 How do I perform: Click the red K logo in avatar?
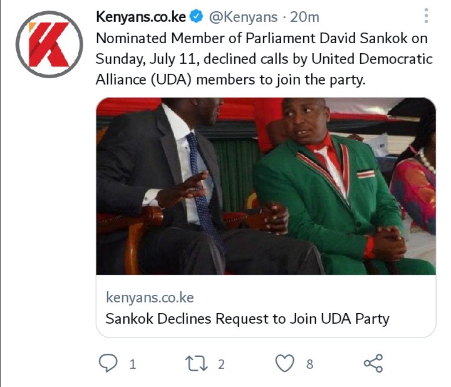(x=49, y=44)
